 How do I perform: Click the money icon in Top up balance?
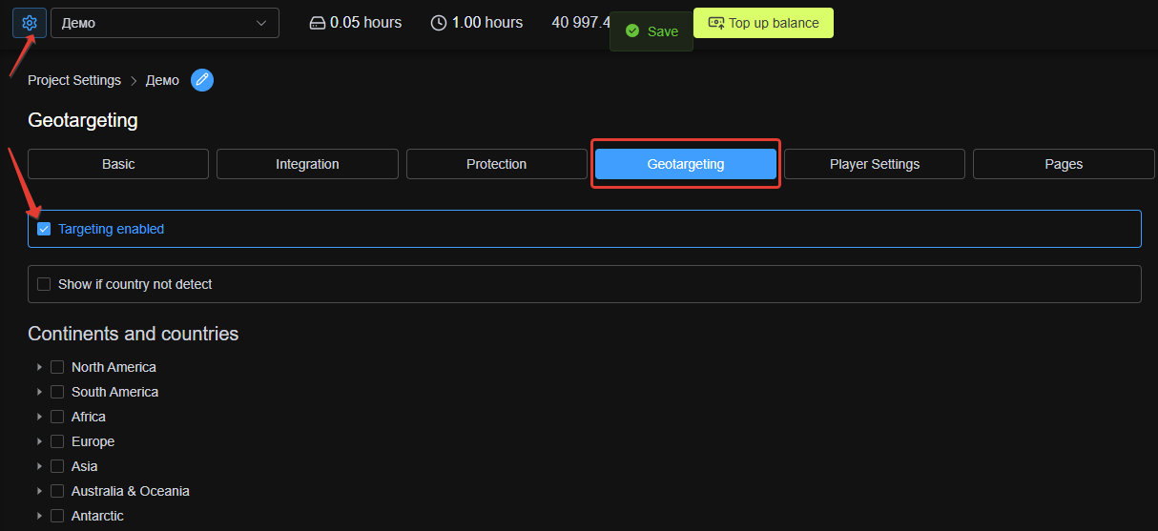pyautogui.click(x=716, y=23)
